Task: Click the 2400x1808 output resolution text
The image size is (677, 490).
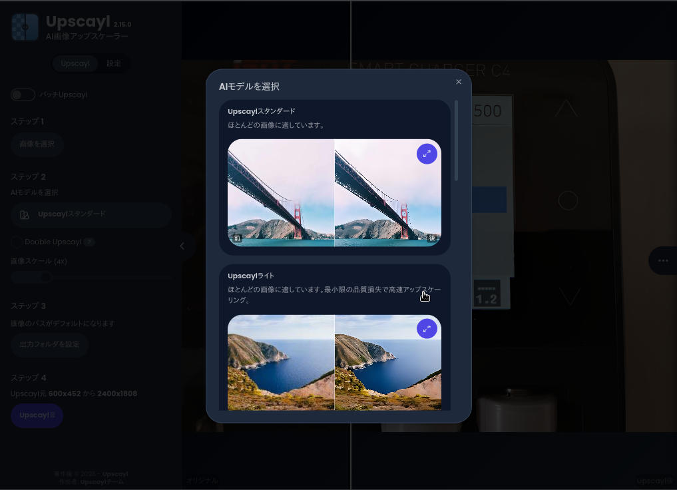Action: (117, 393)
